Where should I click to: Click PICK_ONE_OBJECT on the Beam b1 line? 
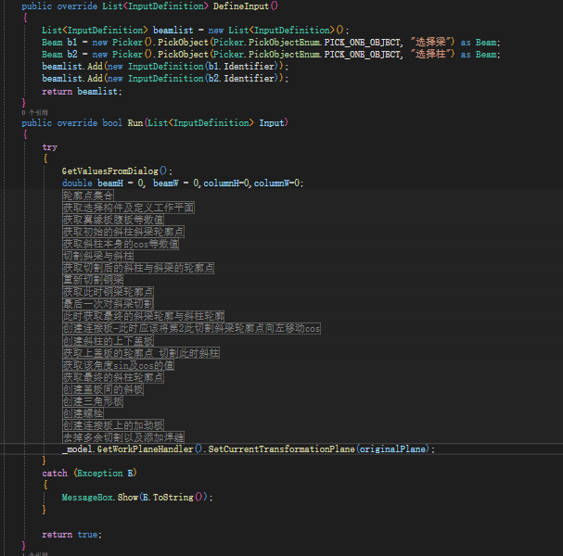click(362, 43)
